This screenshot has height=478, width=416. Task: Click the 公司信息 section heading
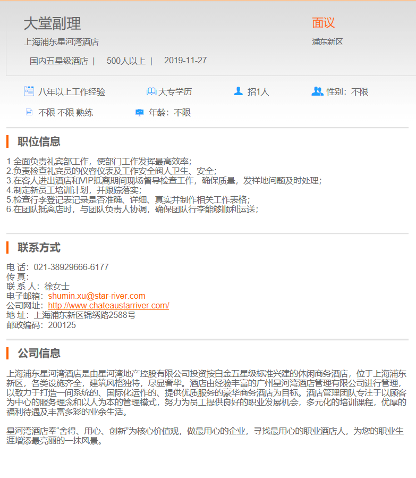tap(39, 353)
